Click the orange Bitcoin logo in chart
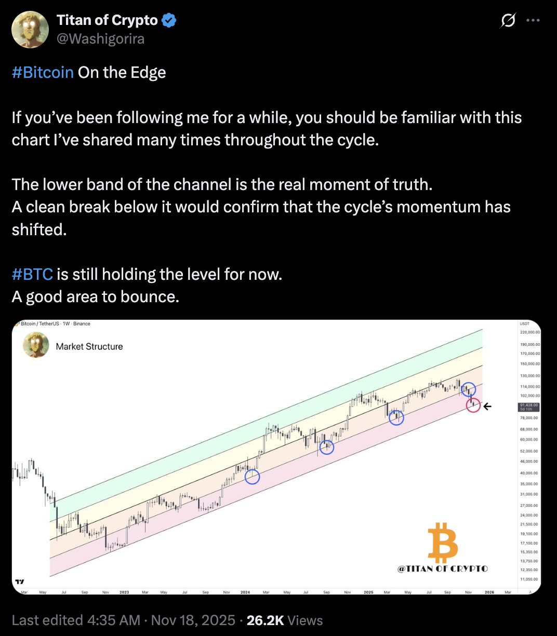The image size is (557, 636). [x=443, y=543]
